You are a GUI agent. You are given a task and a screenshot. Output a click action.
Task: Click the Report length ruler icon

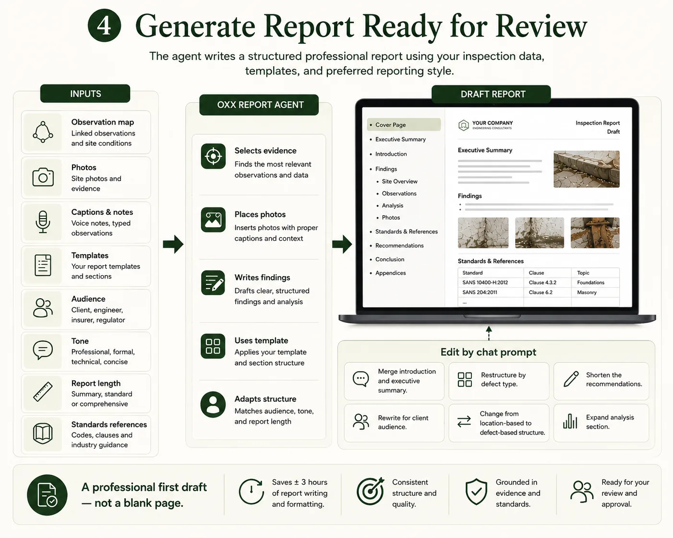click(43, 392)
